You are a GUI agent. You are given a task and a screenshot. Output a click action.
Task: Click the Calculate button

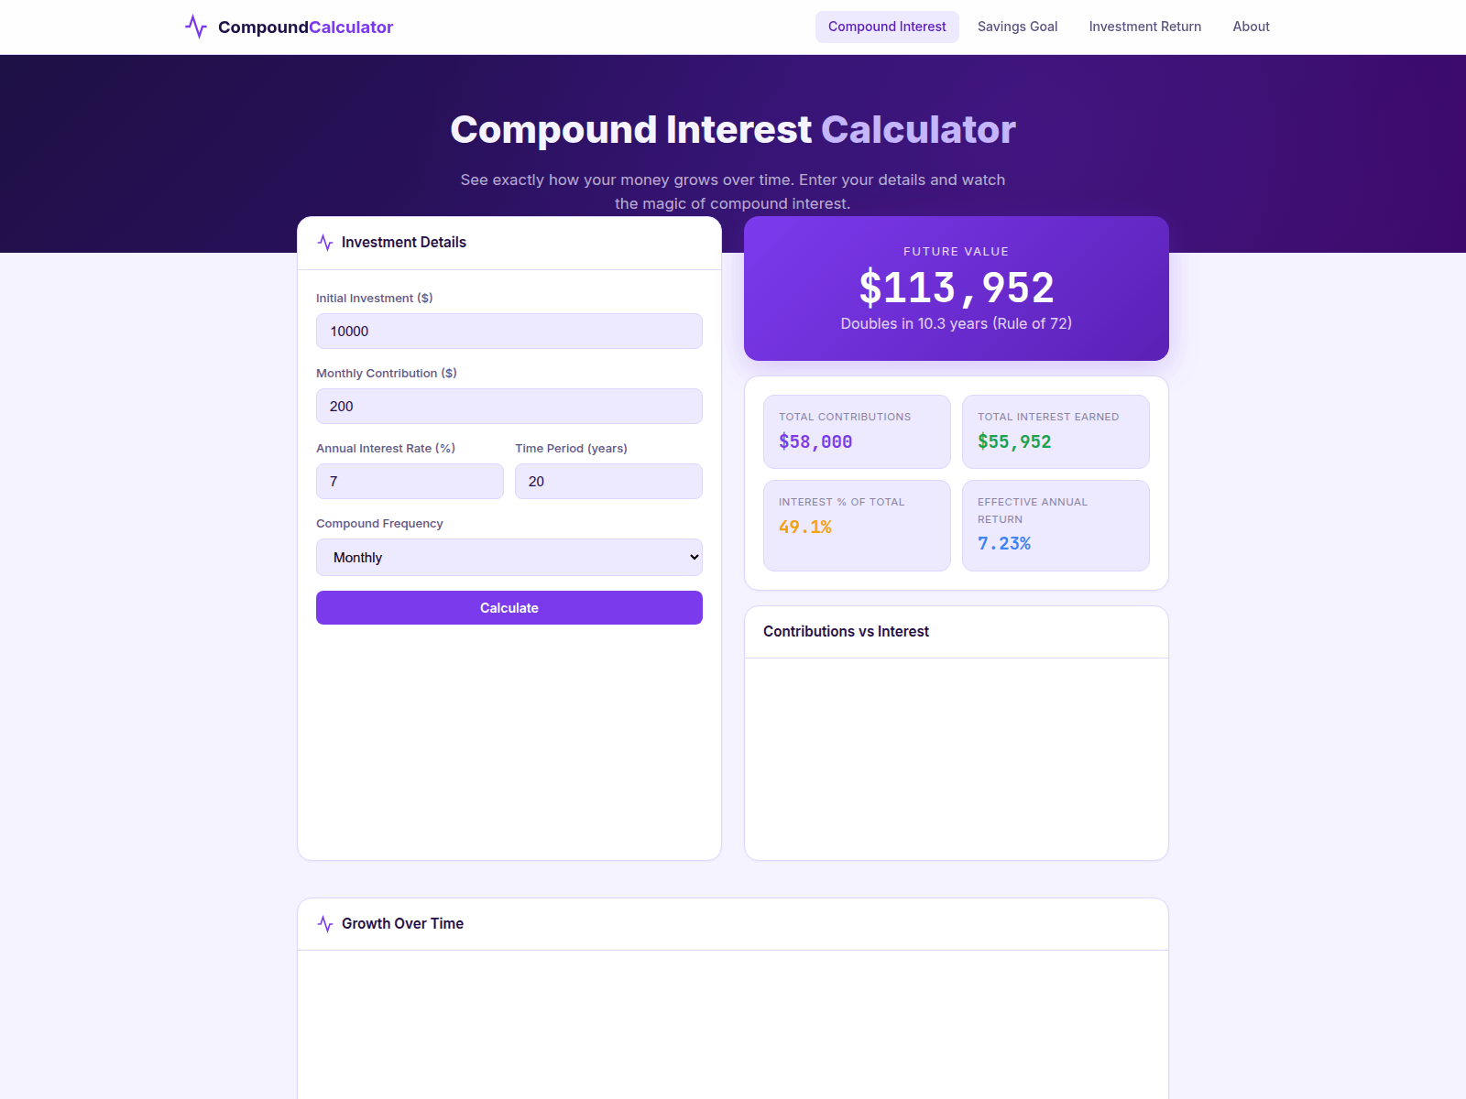509,607
